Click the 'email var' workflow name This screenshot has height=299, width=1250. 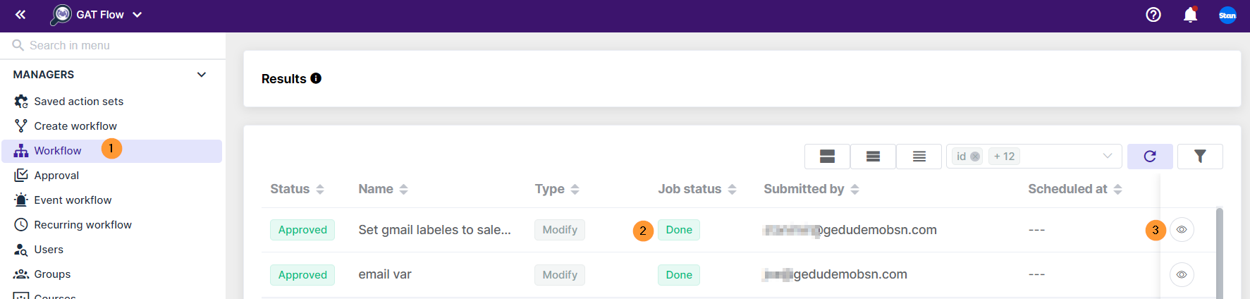click(385, 274)
